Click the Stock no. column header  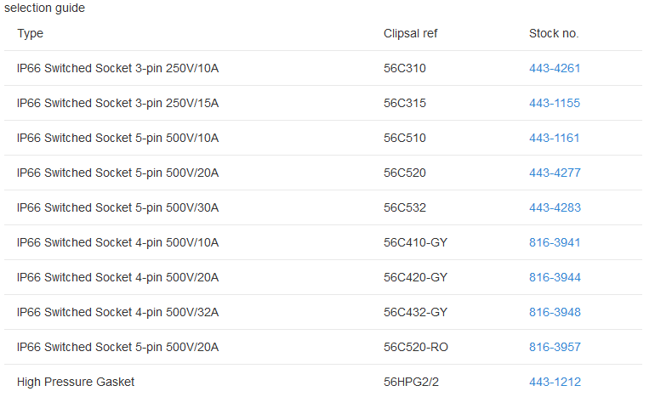point(554,33)
